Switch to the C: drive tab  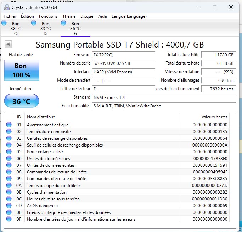pos(16,28)
